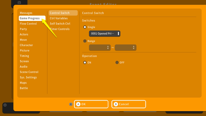Select the Timing category
This screenshot has width=206, height=116.
(x=24, y=56)
